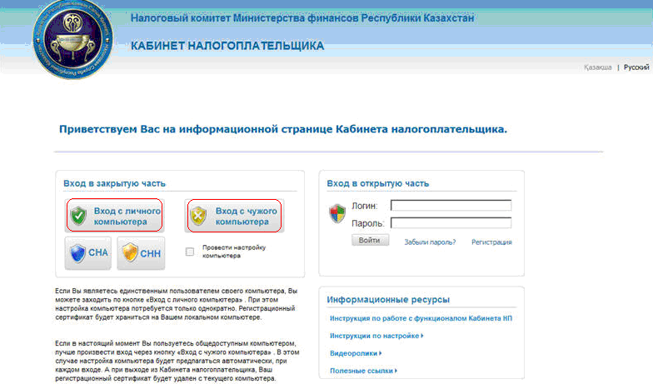653x384 pixels.
Task: Switch language to Русский
Action: pyautogui.click(x=636, y=67)
